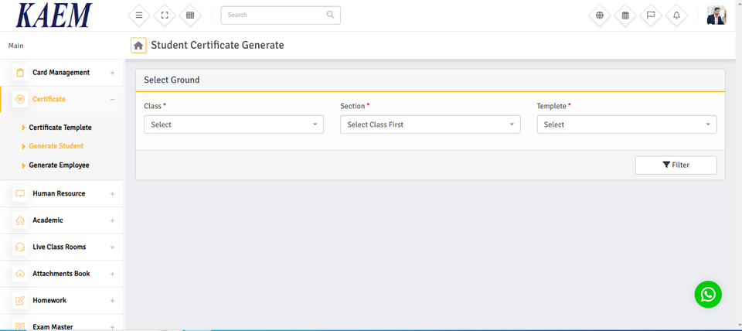Toggle the hamburger menu icon
742x331 pixels.
(x=139, y=15)
